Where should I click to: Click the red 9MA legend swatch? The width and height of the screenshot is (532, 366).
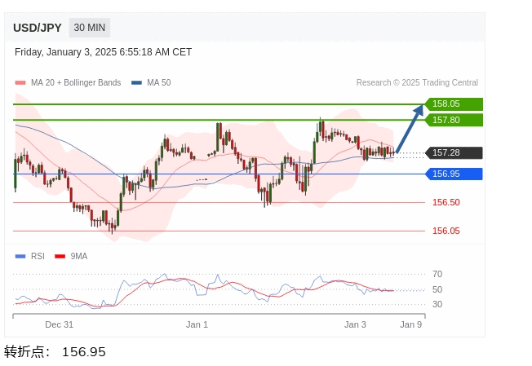[x=60, y=256]
